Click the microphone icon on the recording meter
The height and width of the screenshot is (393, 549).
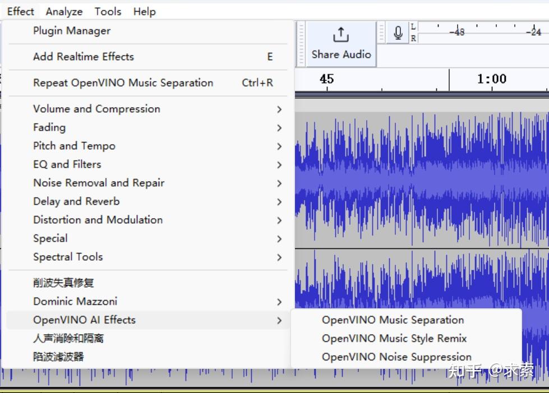tap(398, 32)
